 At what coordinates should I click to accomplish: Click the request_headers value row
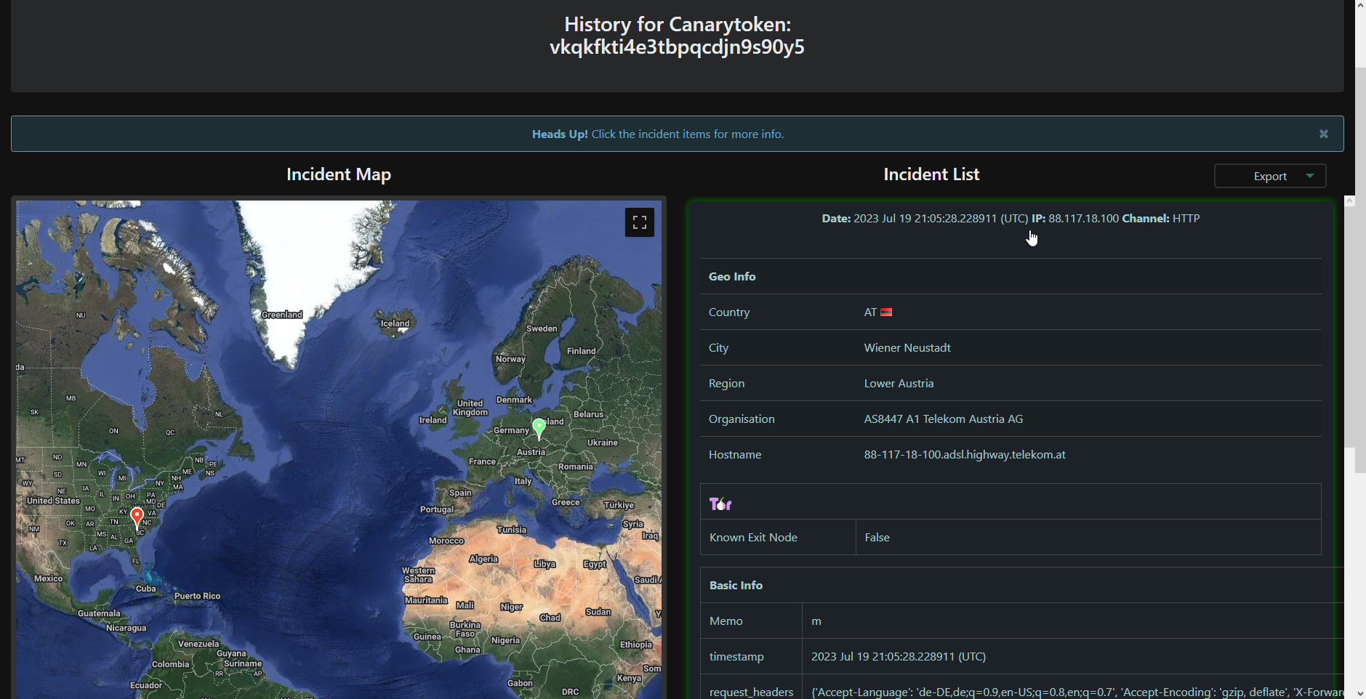click(1076, 692)
